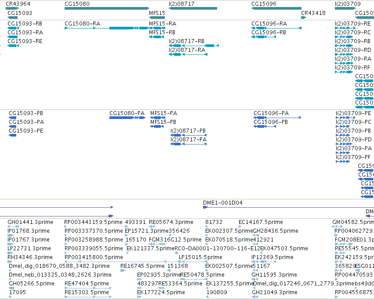Image resolution: width=374 pixels, height=299 pixels.
Task: Open EST LP15015.5prime
Action: click(193, 262)
